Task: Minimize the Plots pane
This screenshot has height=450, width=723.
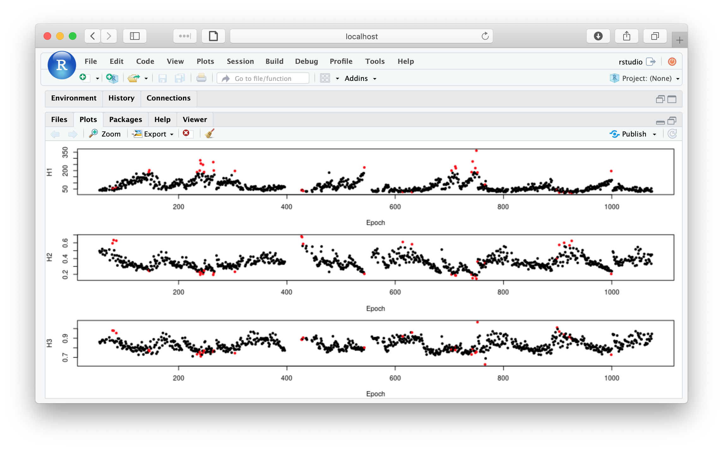Action: pyautogui.click(x=660, y=121)
